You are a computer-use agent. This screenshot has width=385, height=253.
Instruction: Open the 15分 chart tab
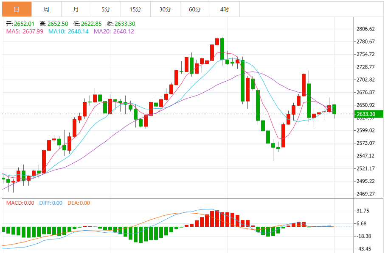pos(135,9)
